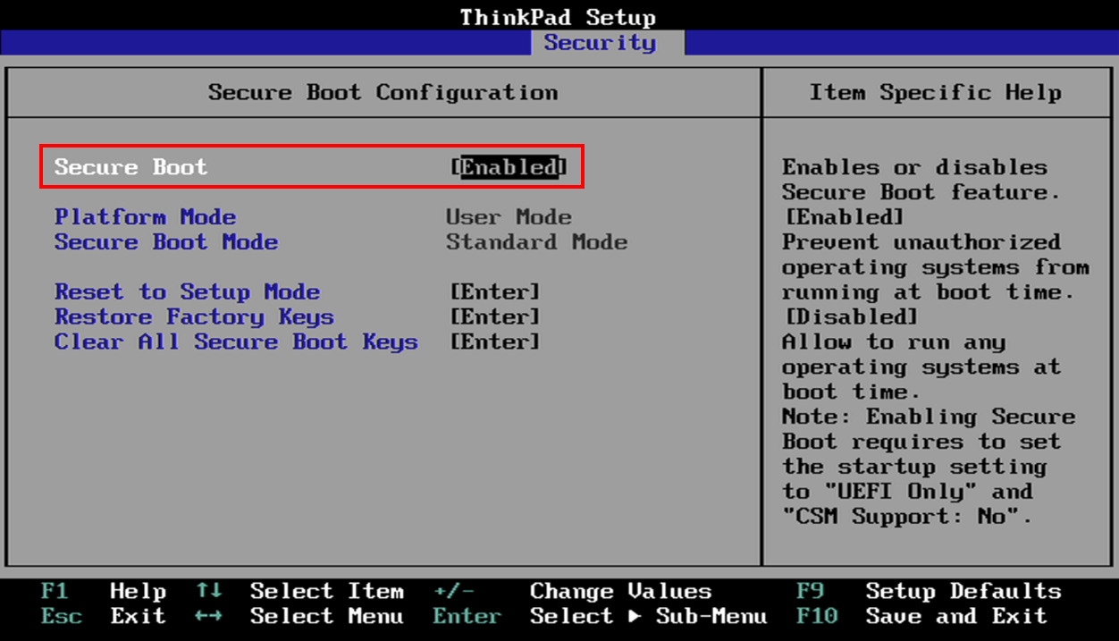
Task: Click the "CSM Support: No" help text
Action: (907, 516)
